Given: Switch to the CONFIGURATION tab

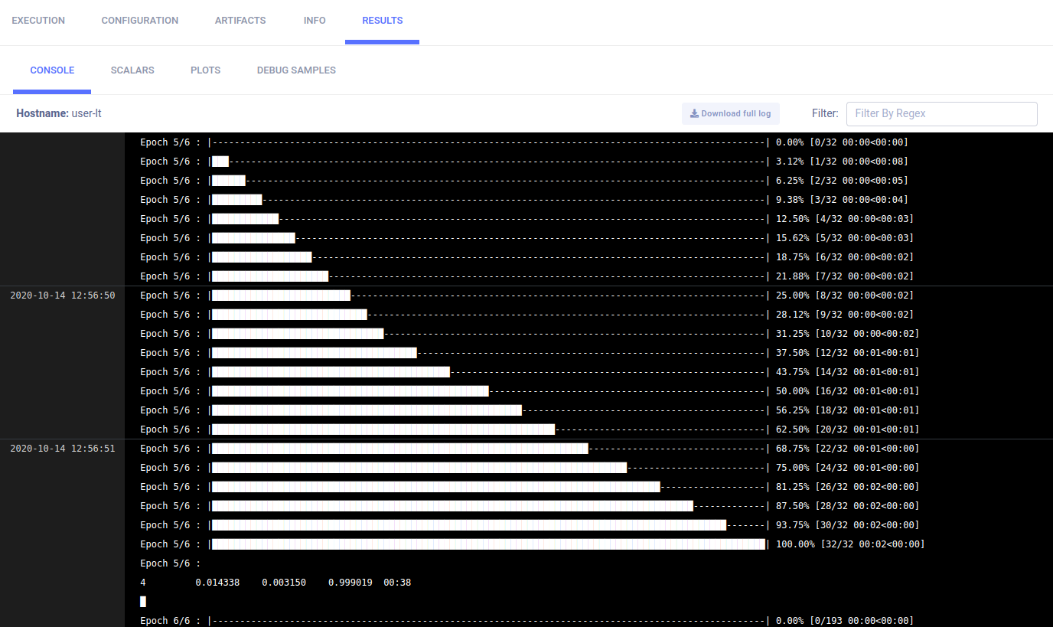Looking at the screenshot, I should coord(140,21).
